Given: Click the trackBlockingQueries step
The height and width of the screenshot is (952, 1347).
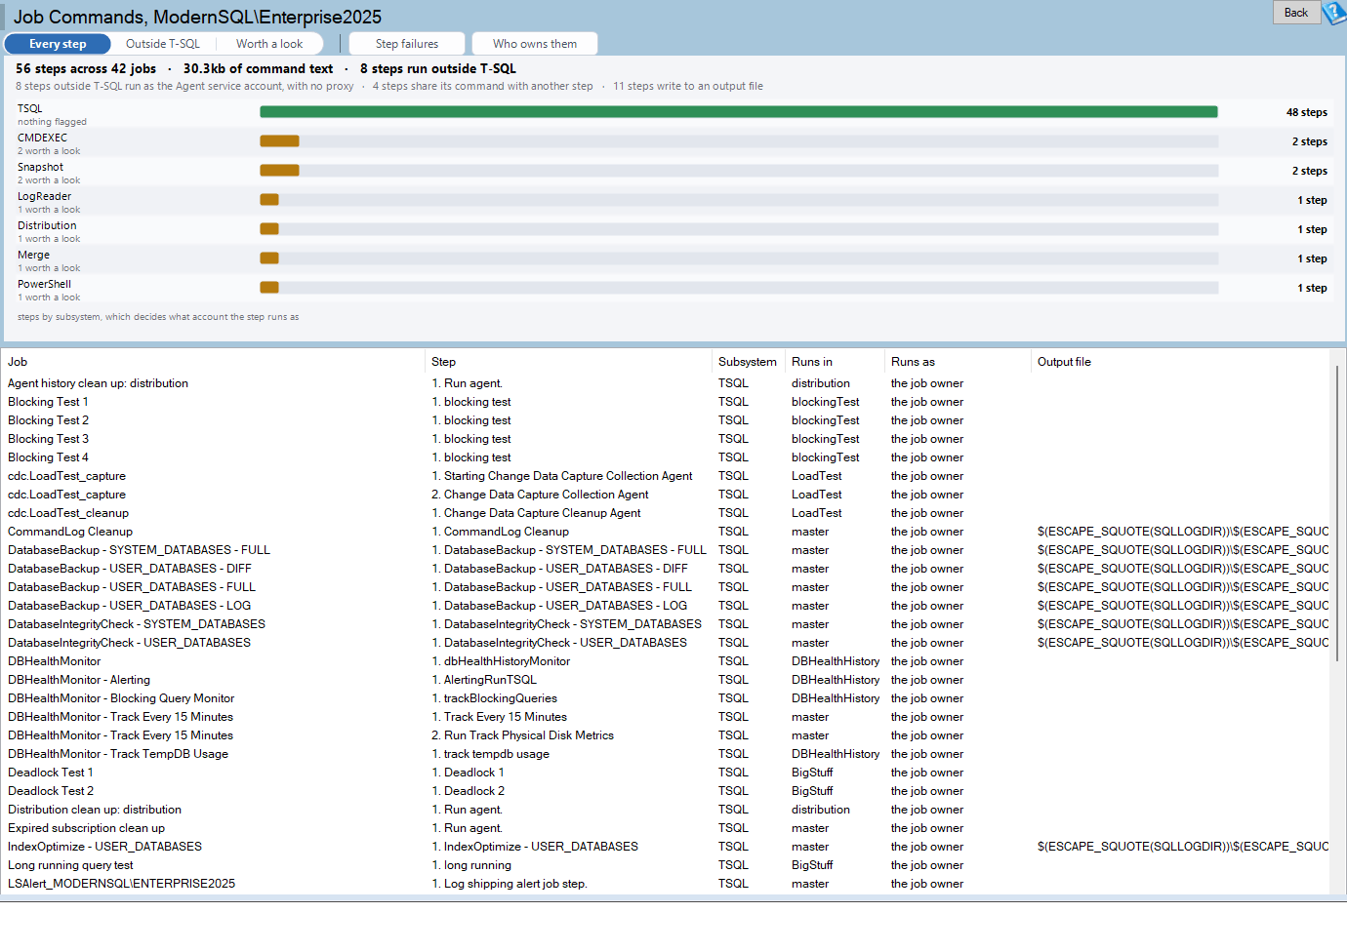Looking at the screenshot, I should [494, 698].
